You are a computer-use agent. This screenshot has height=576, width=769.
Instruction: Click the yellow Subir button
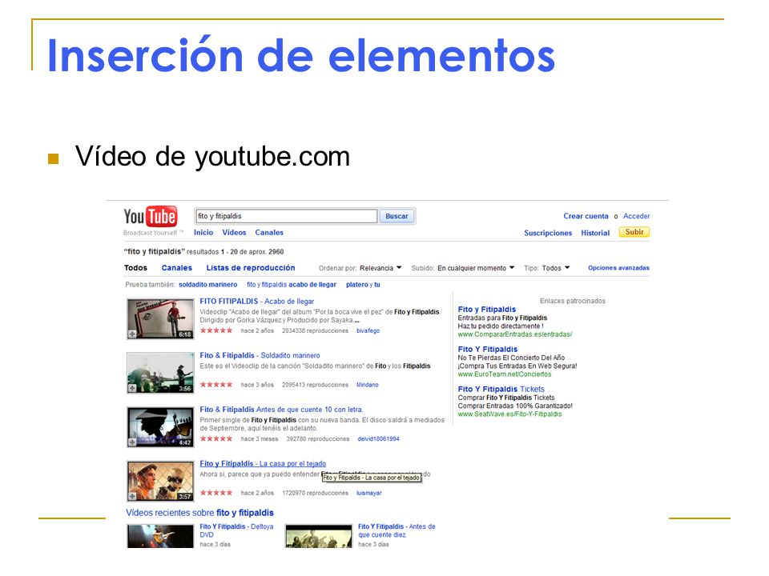pos(634,232)
